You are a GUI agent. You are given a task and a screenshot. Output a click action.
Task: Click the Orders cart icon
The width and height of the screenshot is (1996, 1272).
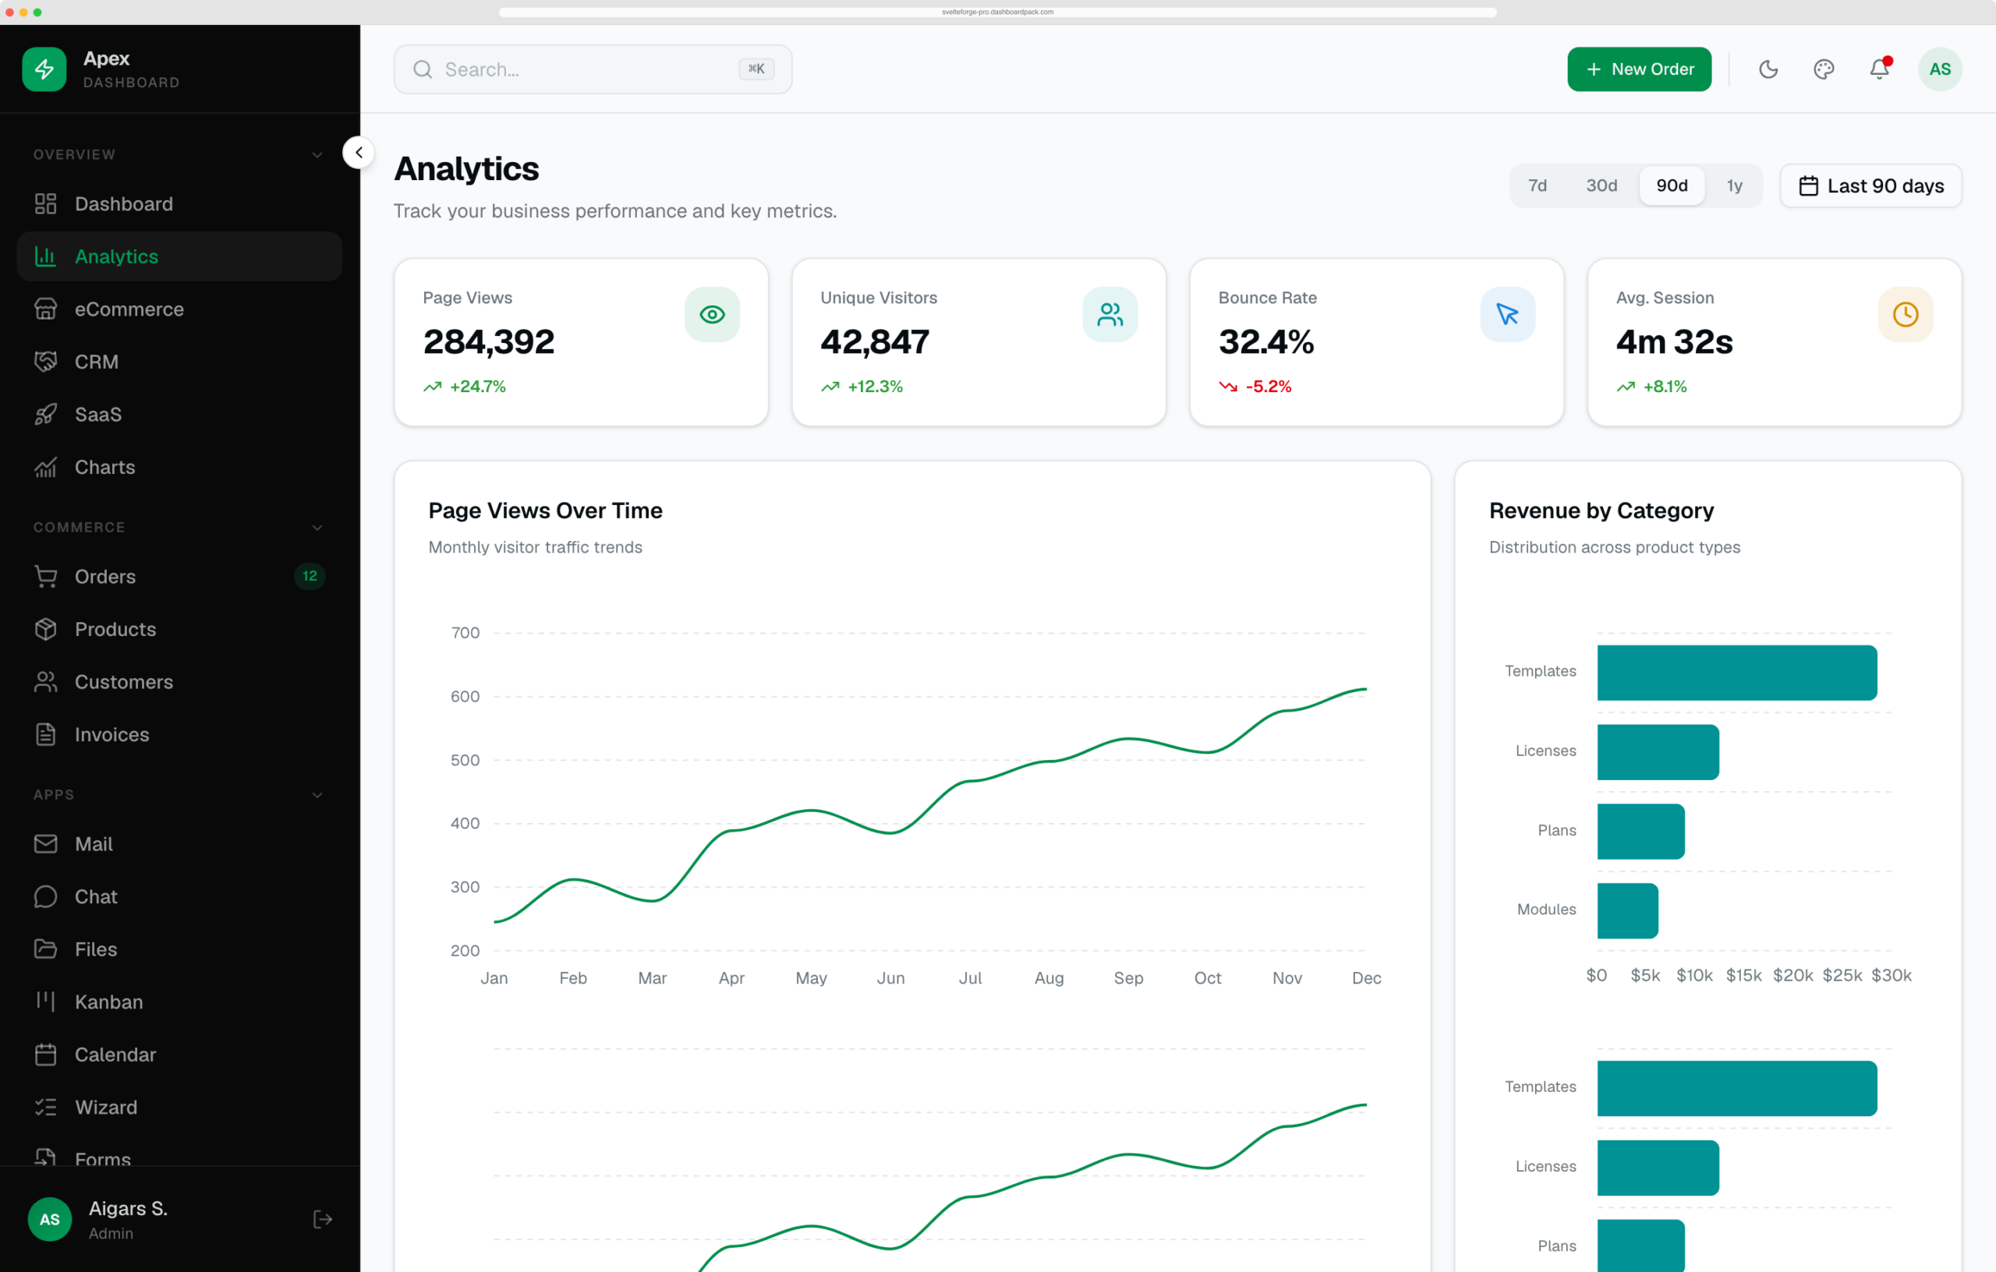45,577
